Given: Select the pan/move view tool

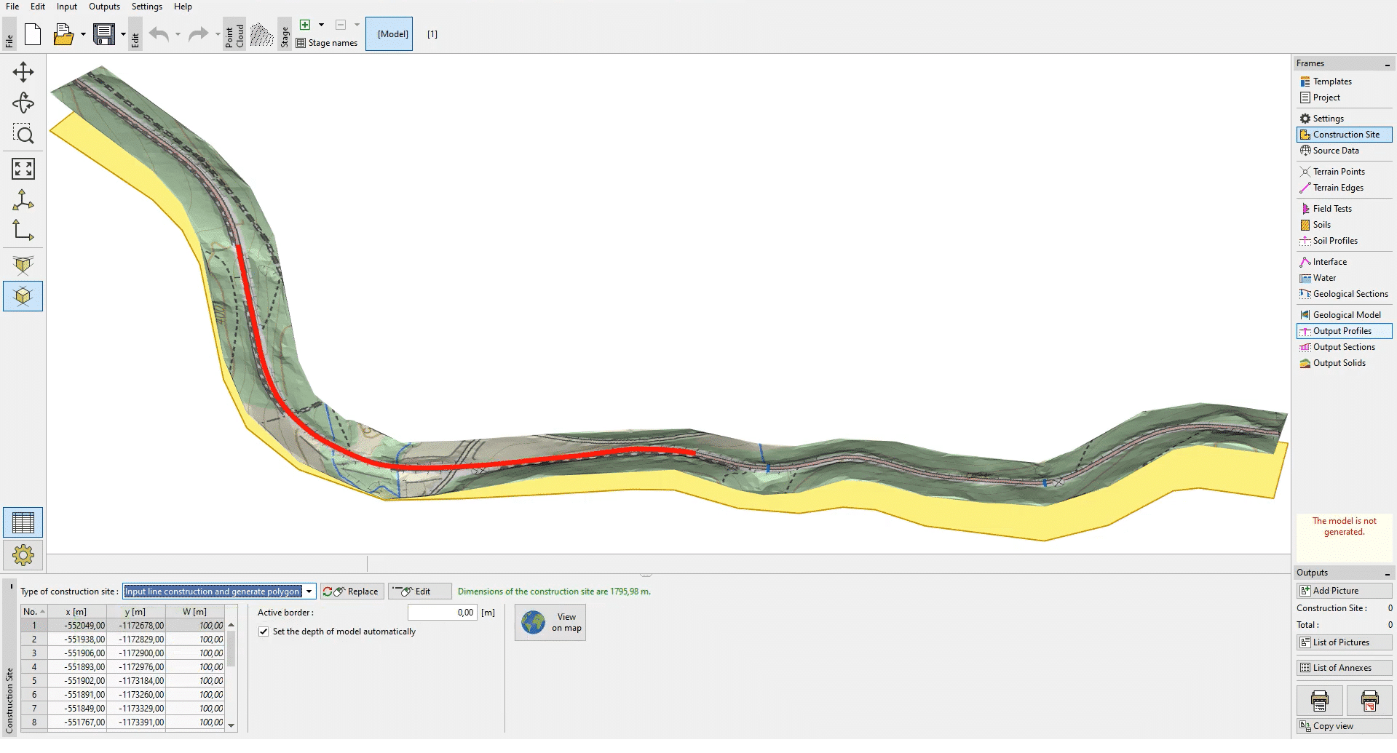Looking at the screenshot, I should point(23,72).
